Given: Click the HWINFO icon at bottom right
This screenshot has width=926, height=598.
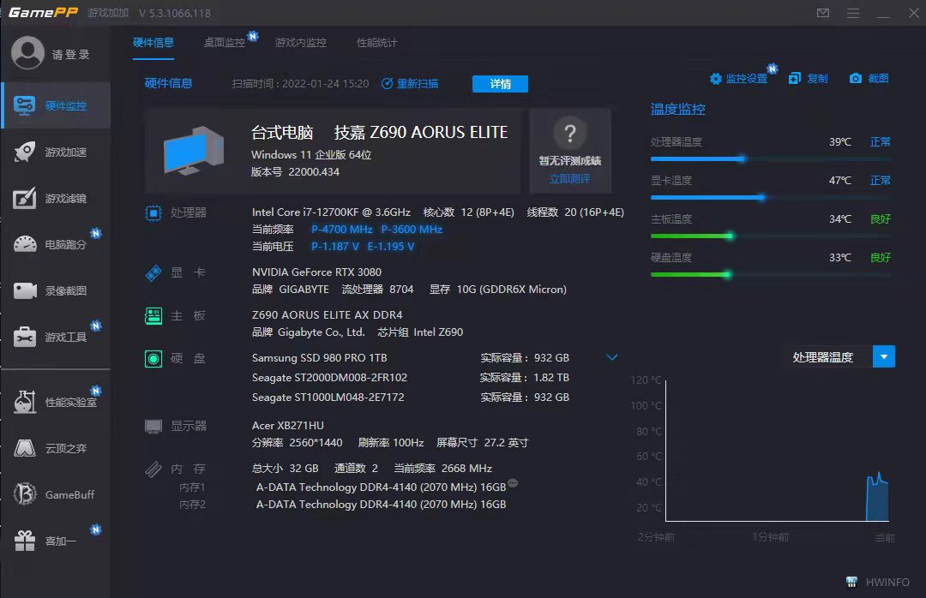Looking at the screenshot, I should click(x=851, y=582).
